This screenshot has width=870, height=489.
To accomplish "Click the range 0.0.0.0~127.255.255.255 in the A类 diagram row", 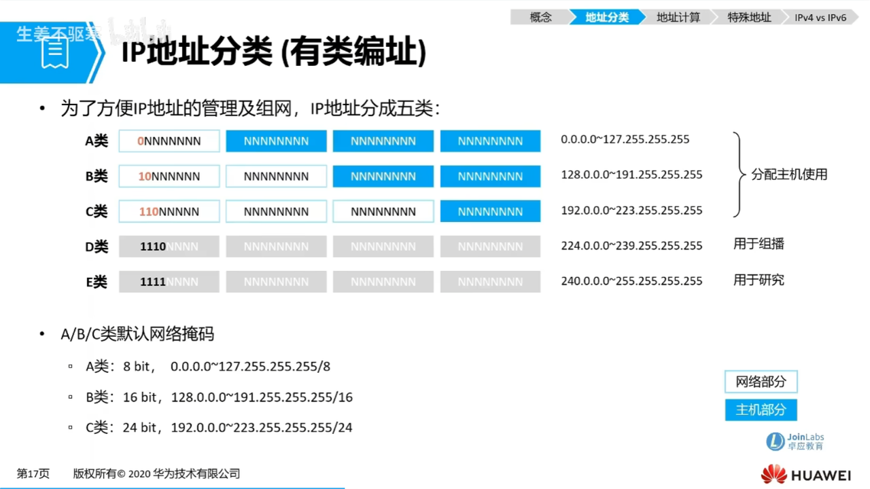I will (625, 139).
